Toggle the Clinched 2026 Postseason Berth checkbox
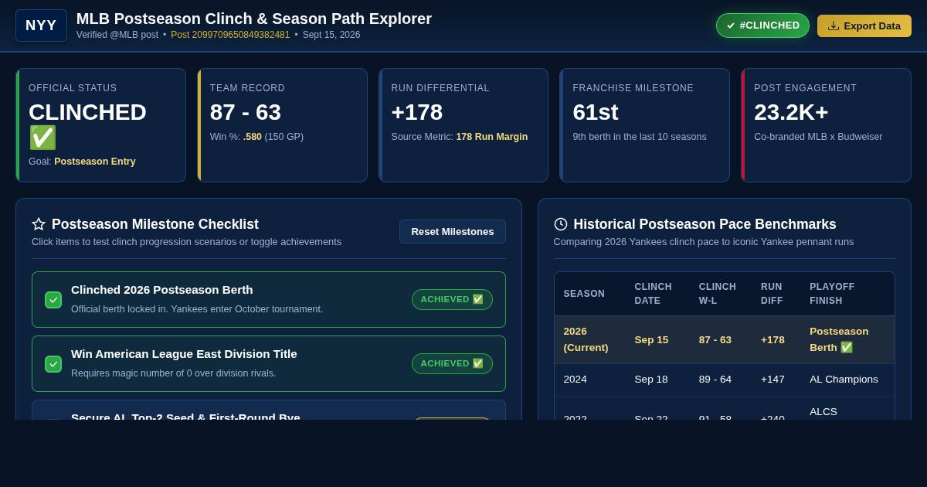Viewport: 927px width, 487px height. [53, 300]
